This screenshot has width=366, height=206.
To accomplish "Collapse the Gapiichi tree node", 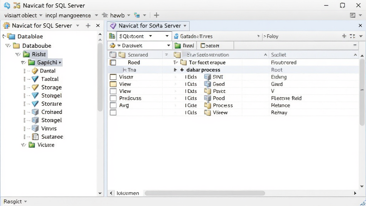I will click(23, 63).
